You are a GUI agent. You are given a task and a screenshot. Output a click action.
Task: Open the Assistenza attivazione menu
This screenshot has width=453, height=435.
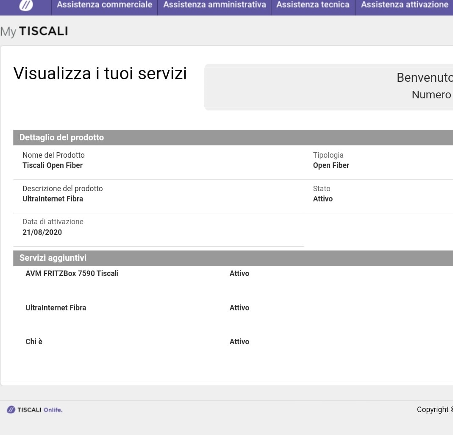coord(404,5)
